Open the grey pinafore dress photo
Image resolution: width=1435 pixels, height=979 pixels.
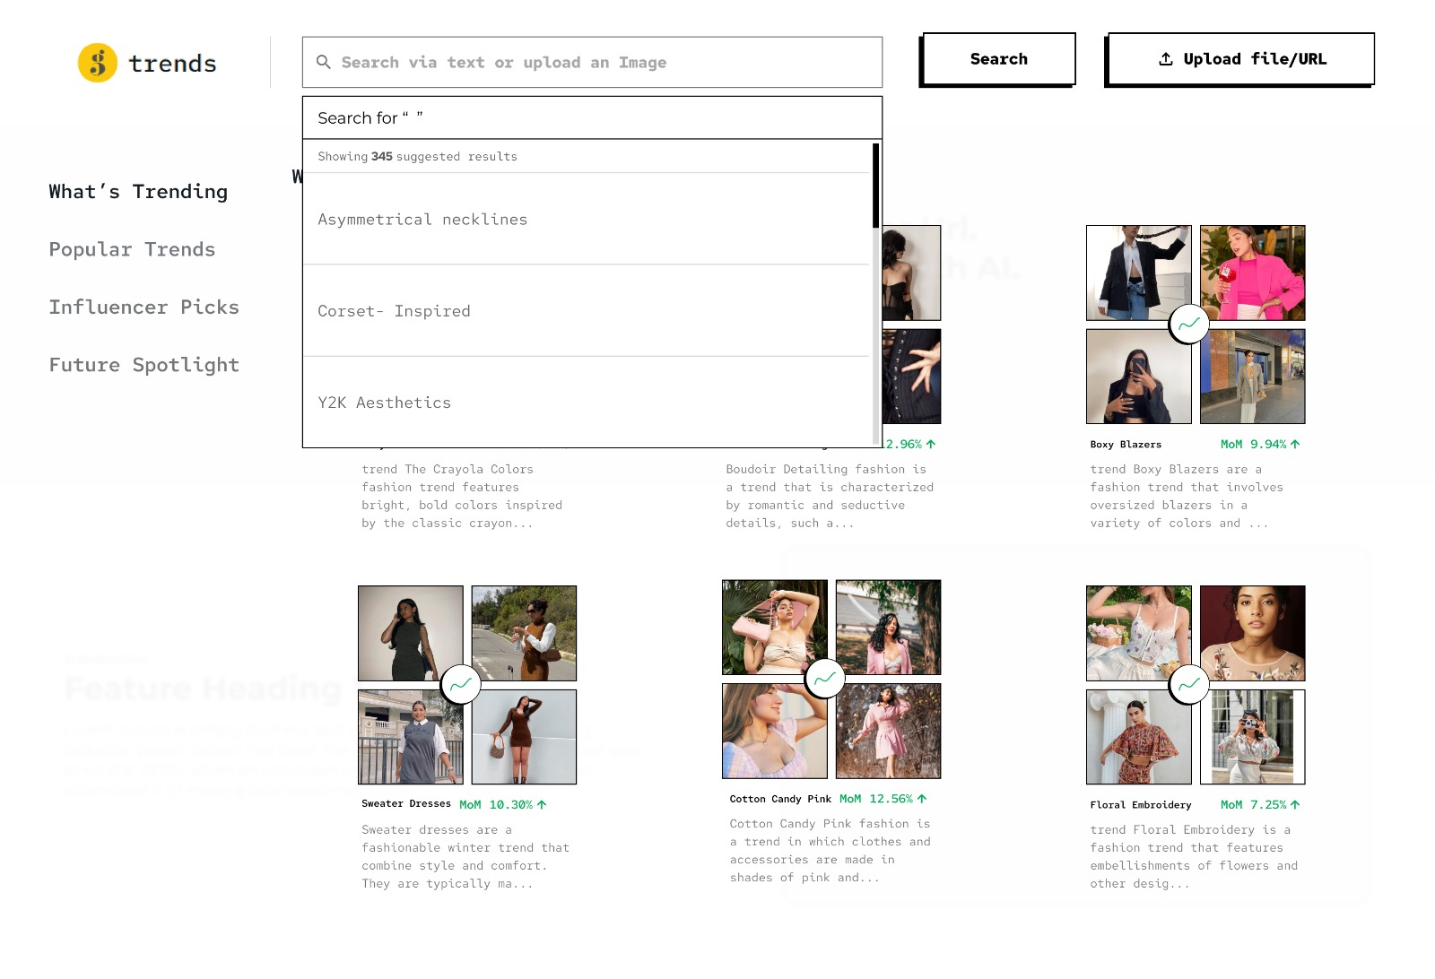point(411,737)
